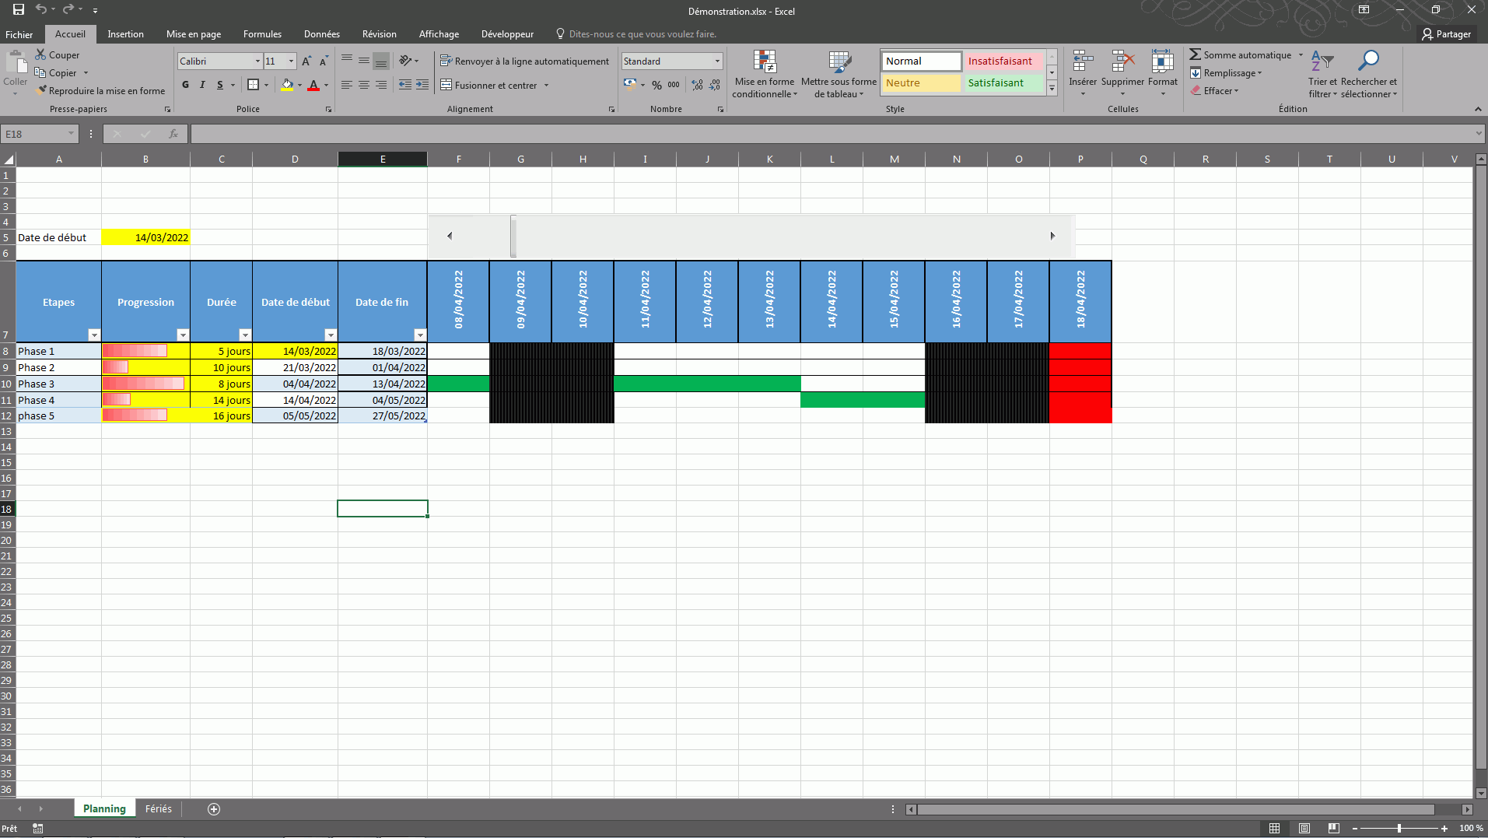This screenshot has height=838, width=1488.
Task: Click the Supprimer cells button
Action: pyautogui.click(x=1122, y=74)
